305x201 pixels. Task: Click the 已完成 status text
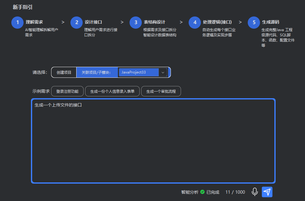[x=213, y=192]
